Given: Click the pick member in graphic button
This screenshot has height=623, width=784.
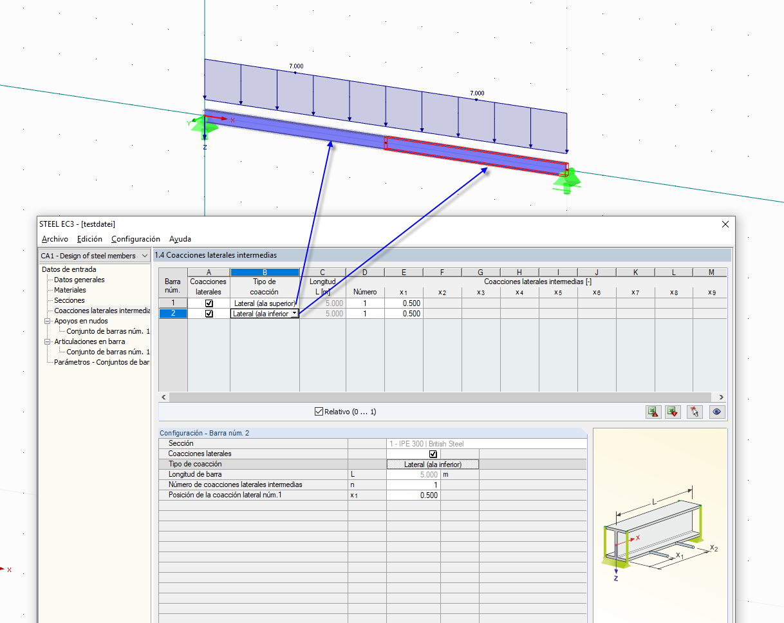Looking at the screenshot, I should pyautogui.click(x=695, y=412).
